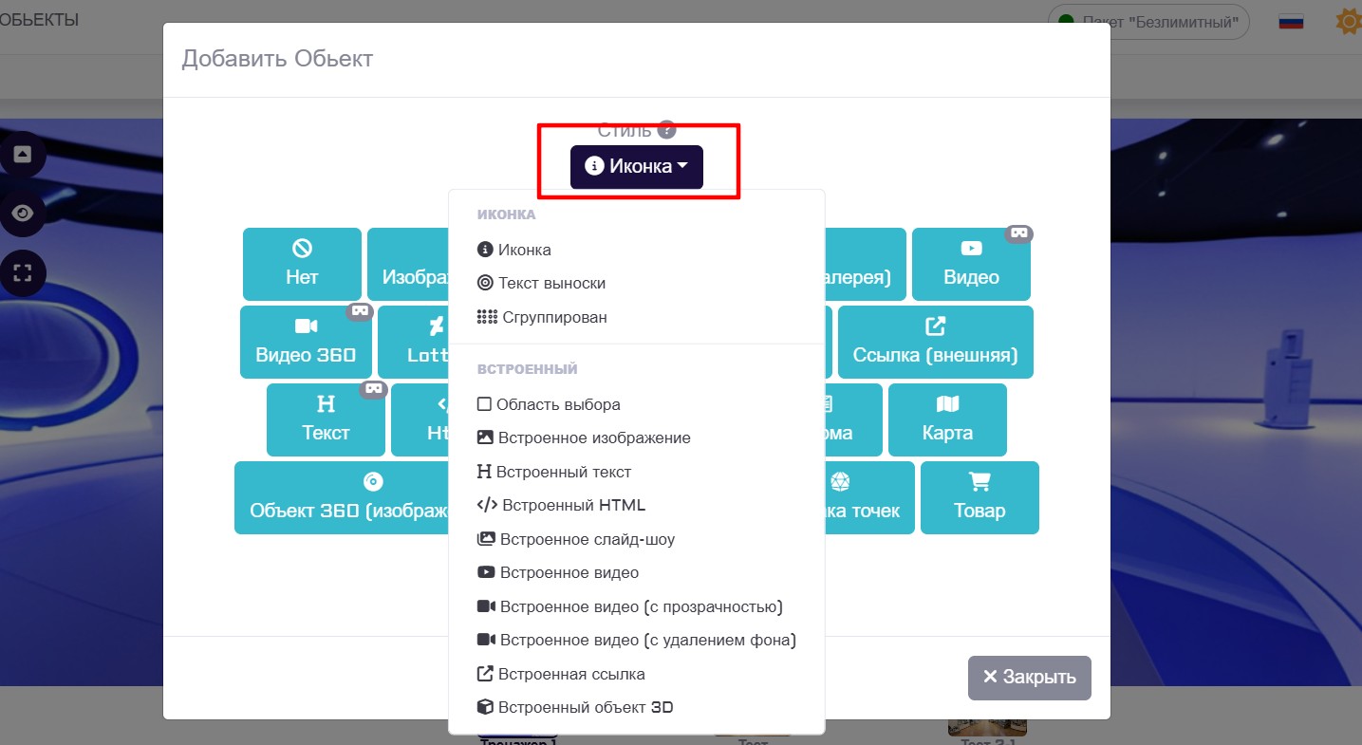Screen dimensions: 1362x745
Task: Click the fullscreen icon on left sidebar
Action: point(22,272)
